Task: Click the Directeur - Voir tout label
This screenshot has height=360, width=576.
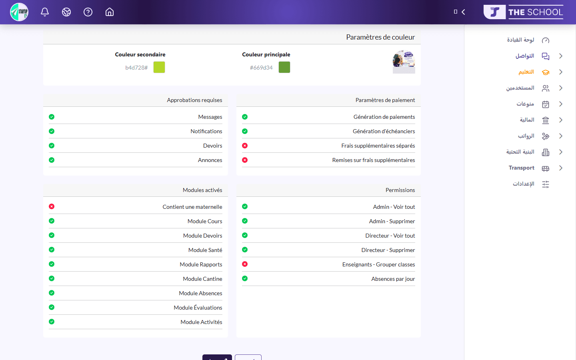Action: tap(390, 236)
